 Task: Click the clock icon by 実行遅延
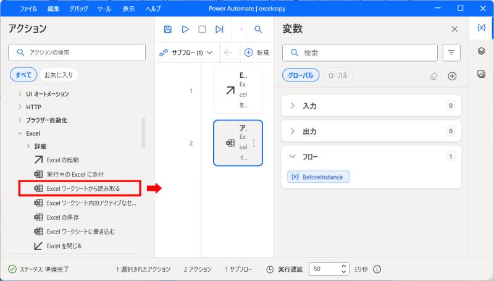[x=270, y=269]
